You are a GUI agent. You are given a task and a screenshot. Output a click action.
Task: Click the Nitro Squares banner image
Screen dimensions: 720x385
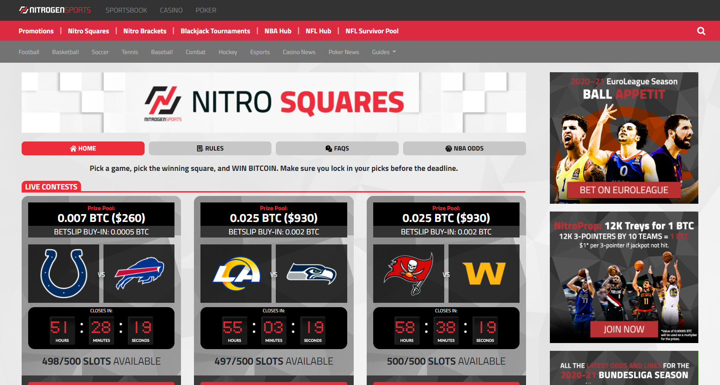pyautogui.click(x=274, y=103)
